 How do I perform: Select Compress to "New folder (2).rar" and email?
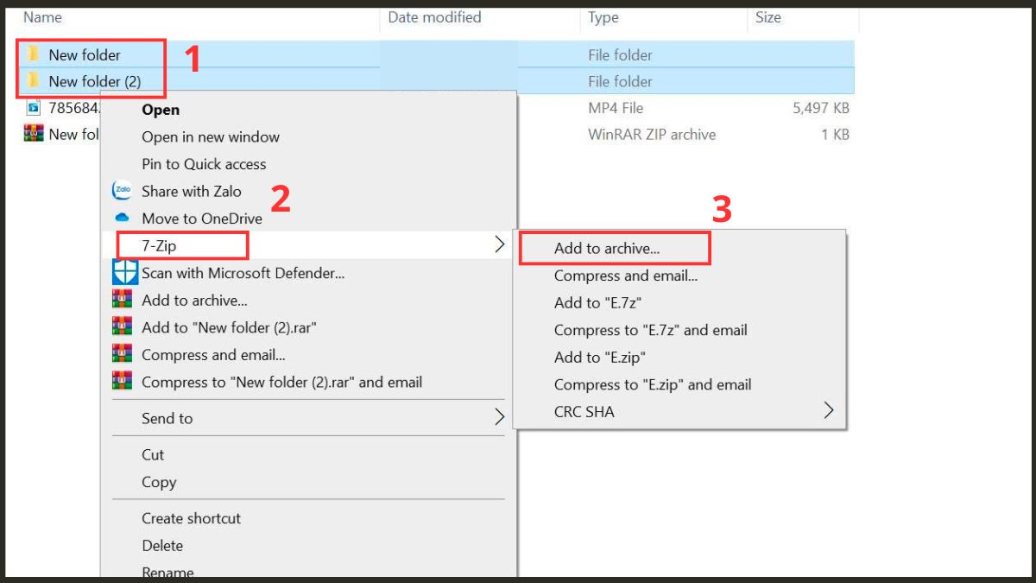pos(282,381)
